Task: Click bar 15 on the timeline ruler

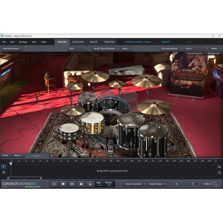Action: point(111,161)
